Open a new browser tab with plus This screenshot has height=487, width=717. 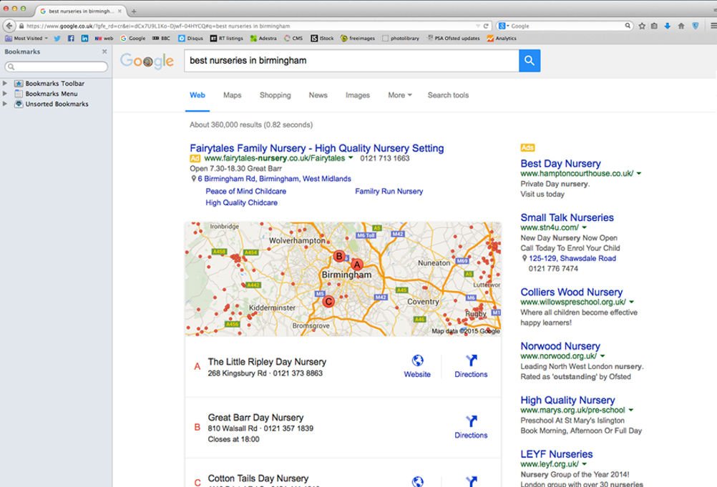click(x=134, y=11)
